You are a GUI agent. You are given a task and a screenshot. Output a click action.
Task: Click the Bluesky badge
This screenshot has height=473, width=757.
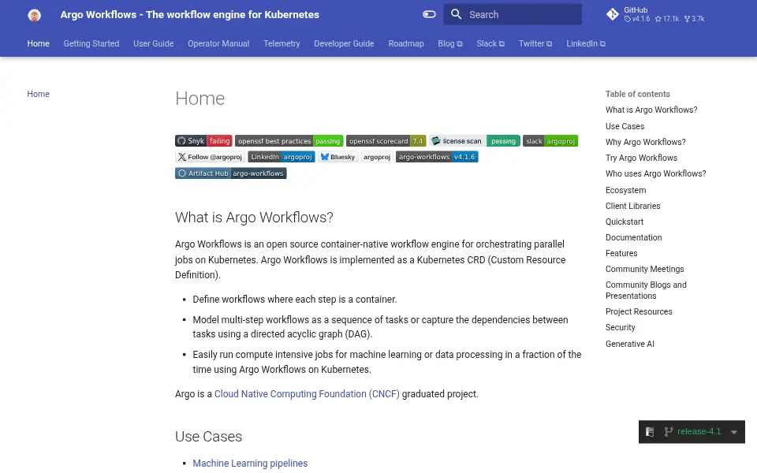coord(338,157)
